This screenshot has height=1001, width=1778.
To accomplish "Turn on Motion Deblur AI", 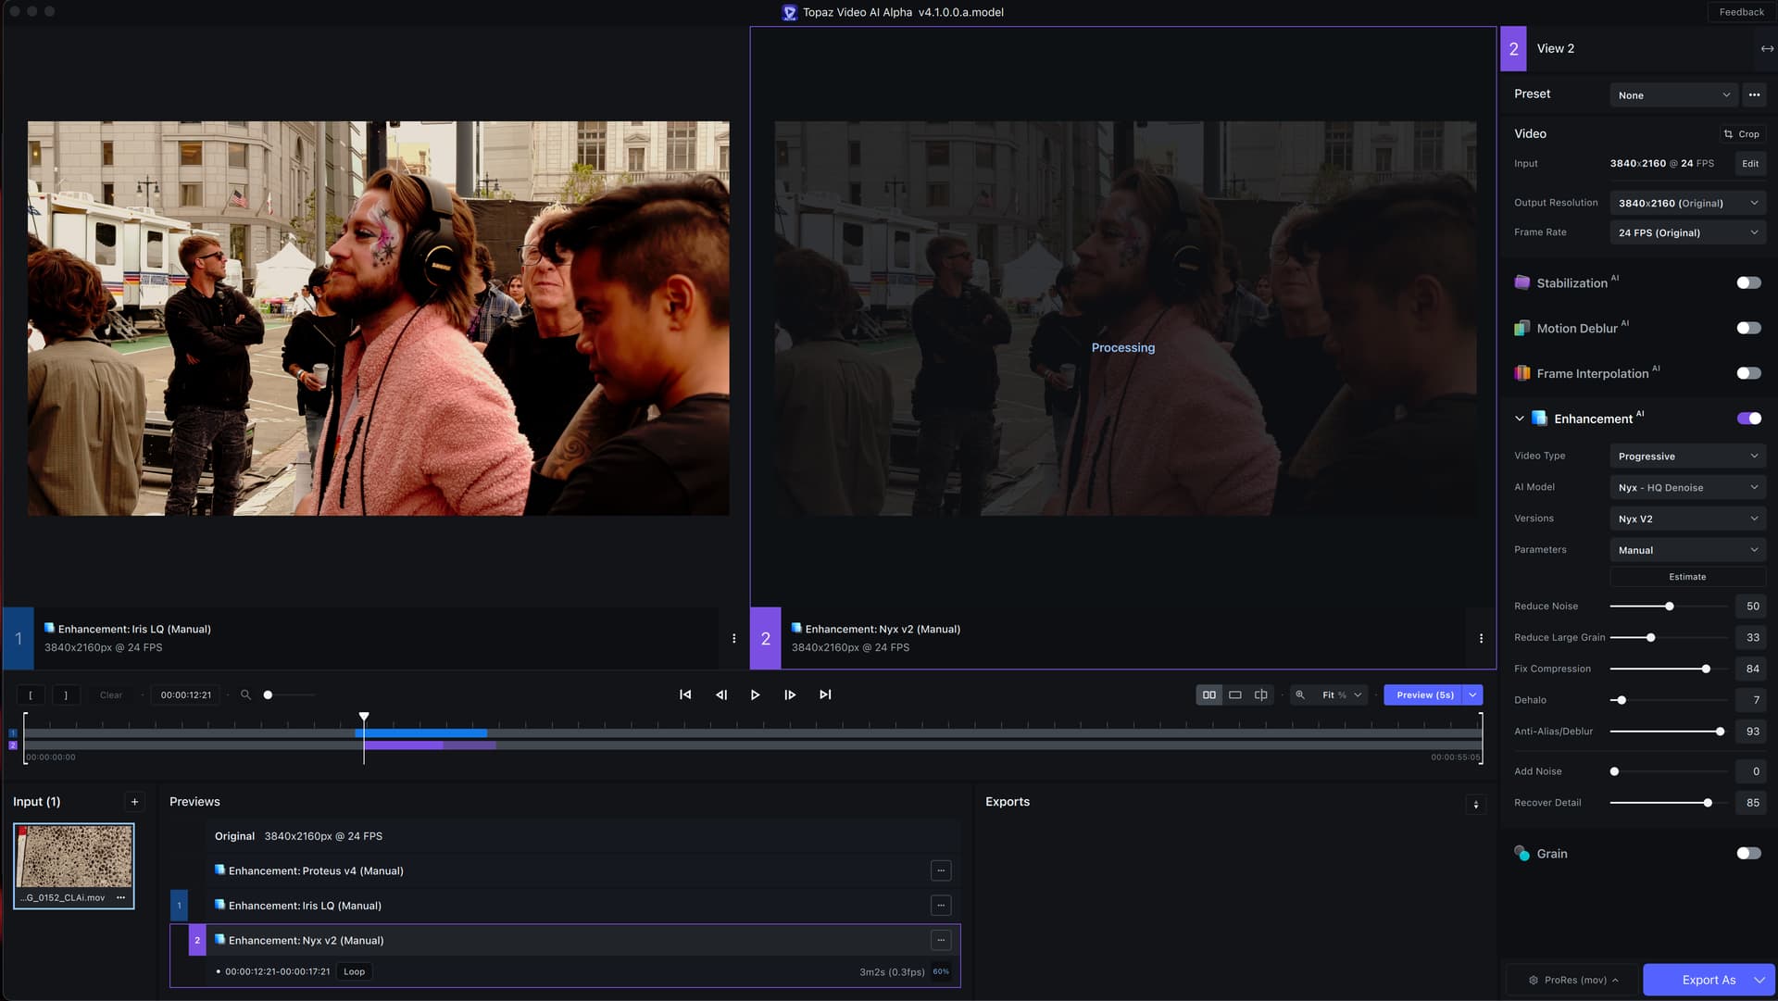I will pos(1748,328).
